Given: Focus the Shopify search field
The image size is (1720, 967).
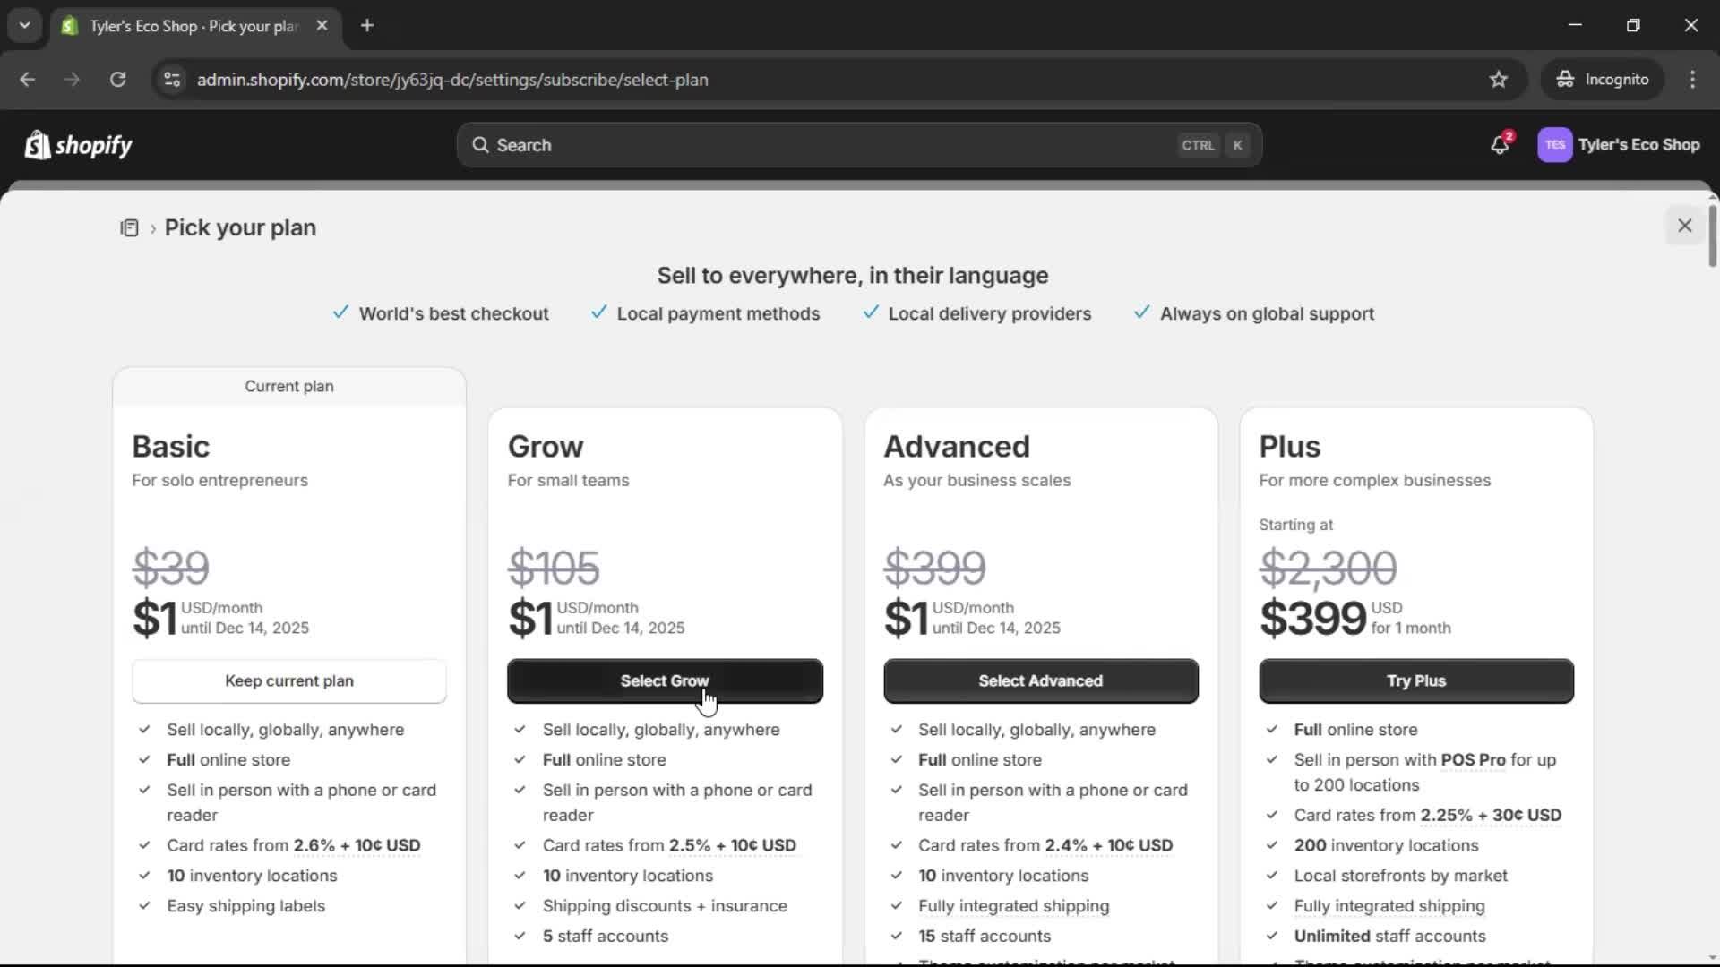Looking at the screenshot, I should 859,145.
